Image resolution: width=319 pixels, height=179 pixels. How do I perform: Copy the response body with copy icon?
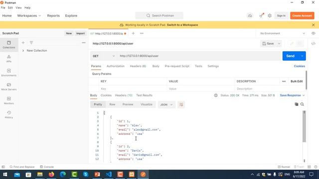(297, 104)
